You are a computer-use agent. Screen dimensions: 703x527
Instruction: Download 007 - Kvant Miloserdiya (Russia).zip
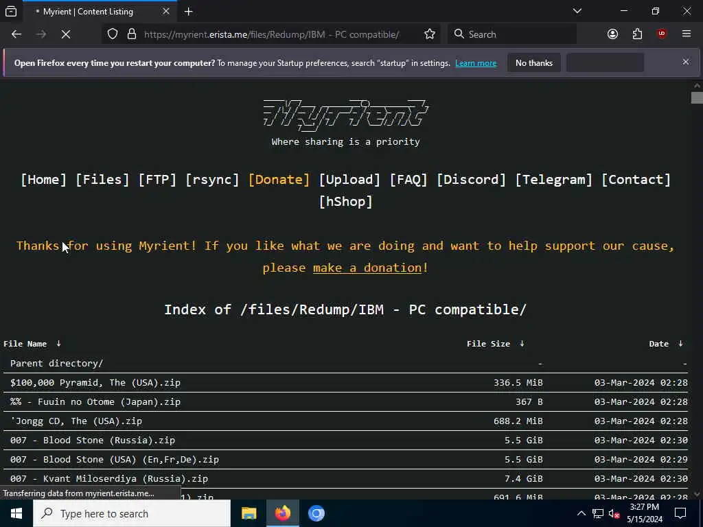coord(109,479)
